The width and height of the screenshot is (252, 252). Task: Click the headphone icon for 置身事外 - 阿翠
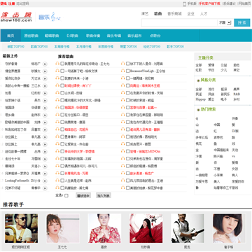coord(57,136)
